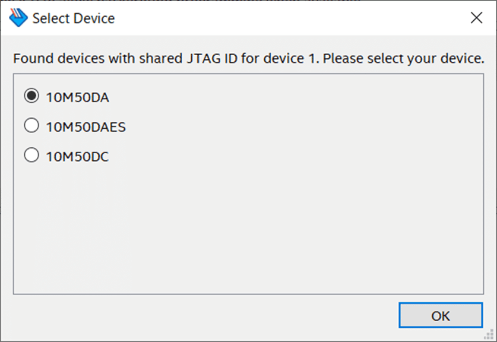Click the 10M50DA device label text
The width and height of the screenshot is (497, 342).
pyautogui.click(x=78, y=97)
